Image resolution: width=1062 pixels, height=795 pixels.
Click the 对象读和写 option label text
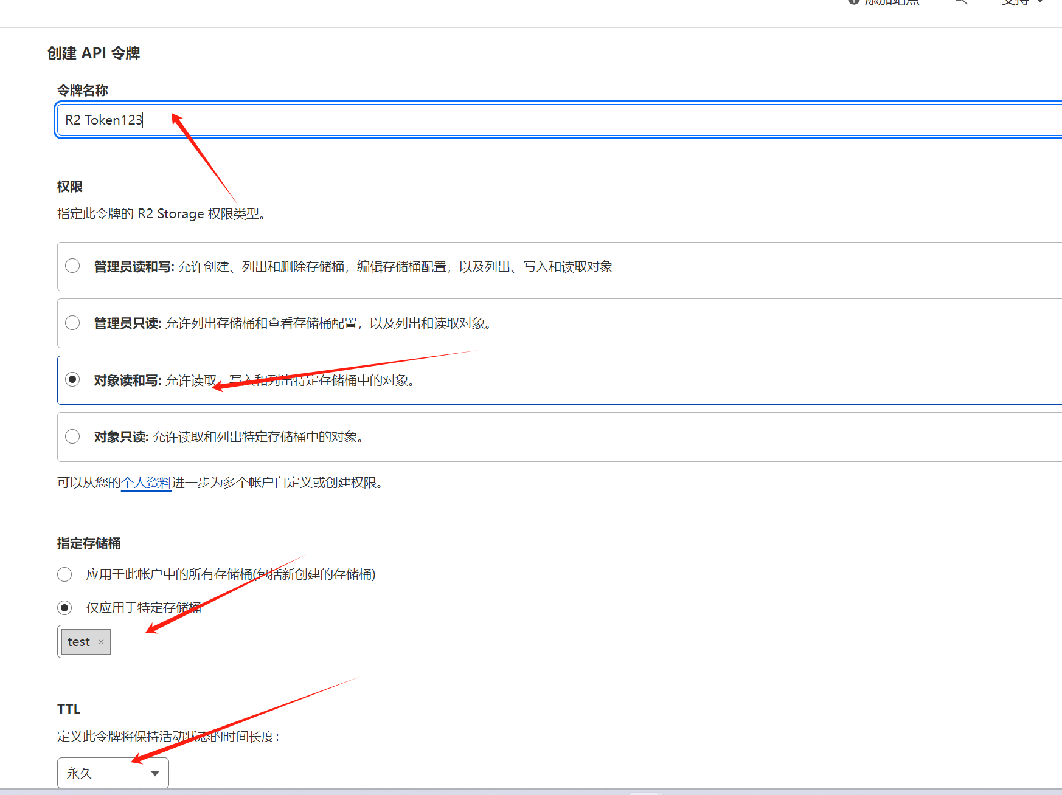[128, 380]
